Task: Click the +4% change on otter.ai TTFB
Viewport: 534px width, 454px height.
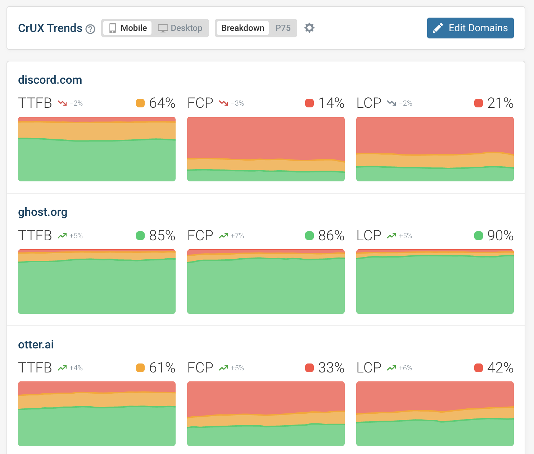Action: point(76,368)
